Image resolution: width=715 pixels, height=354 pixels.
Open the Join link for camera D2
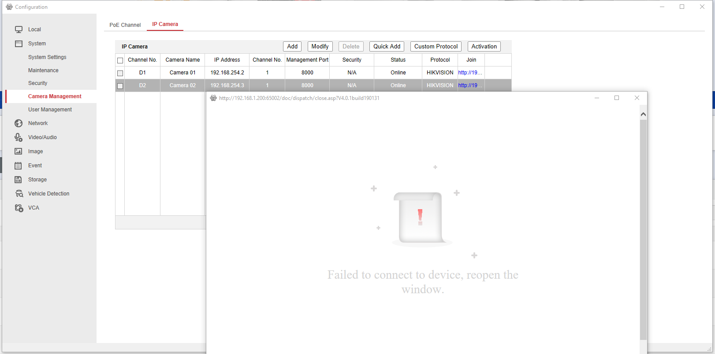click(470, 85)
